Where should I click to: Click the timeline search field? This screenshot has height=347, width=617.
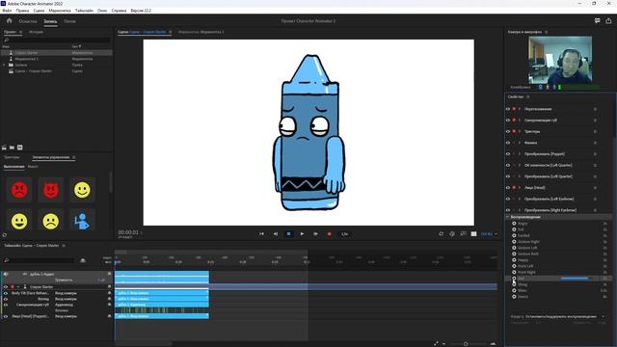[x=39, y=260]
